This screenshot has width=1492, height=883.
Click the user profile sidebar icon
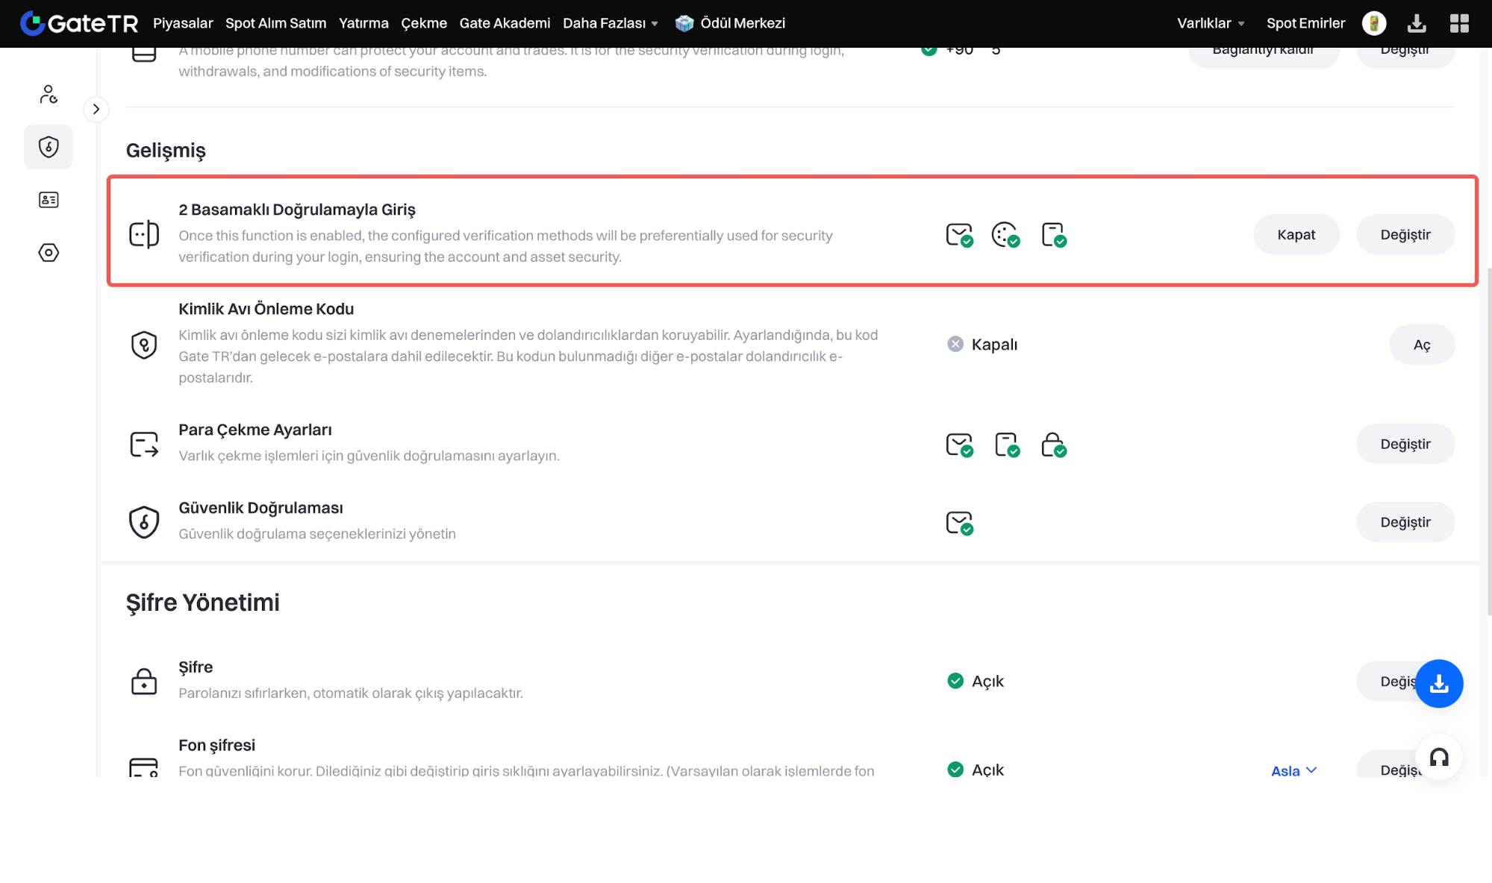pos(49,94)
